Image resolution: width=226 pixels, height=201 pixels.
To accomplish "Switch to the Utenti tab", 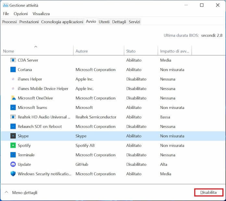I will [x=104, y=22].
